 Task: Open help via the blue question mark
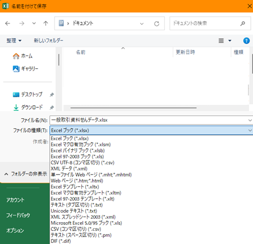pyautogui.click(x=246, y=40)
